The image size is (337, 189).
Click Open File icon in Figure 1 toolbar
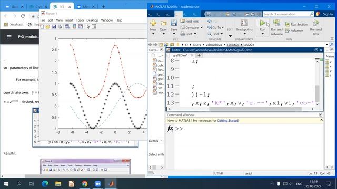(x=48, y=27)
